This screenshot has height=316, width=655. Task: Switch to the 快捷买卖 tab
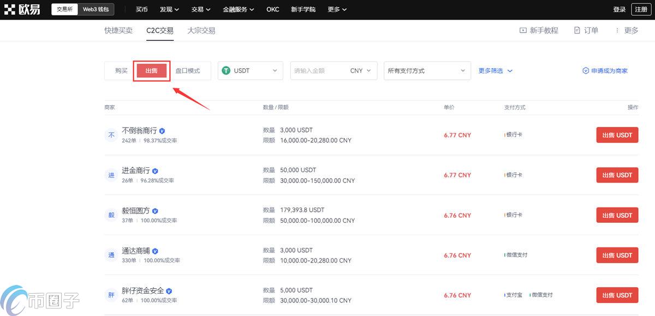(118, 31)
